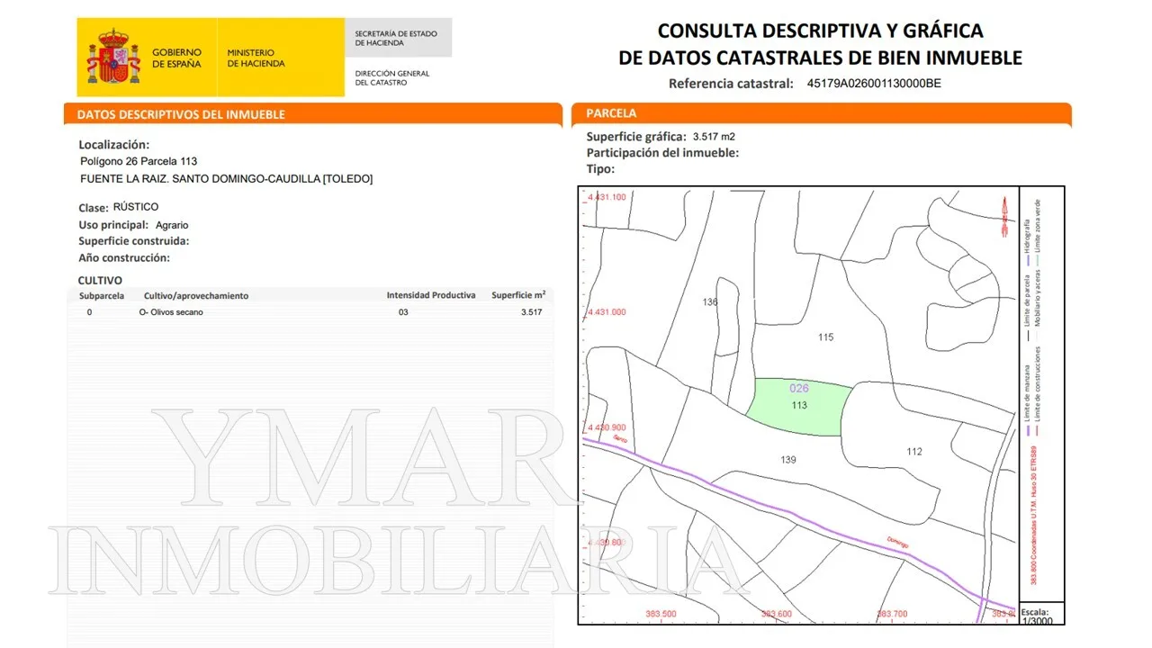The height and width of the screenshot is (648, 1152).
Task: Click the 'CULTIVO' section label
Action: pos(100,280)
